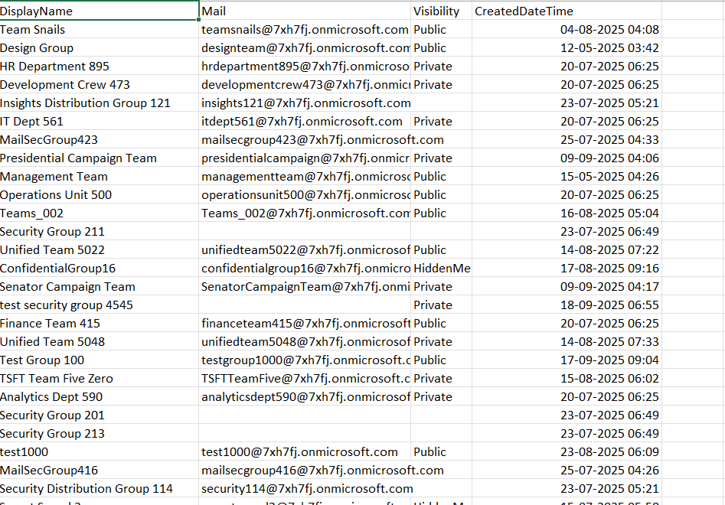
Task: Select the DisplayName header cell
Action: (99, 11)
